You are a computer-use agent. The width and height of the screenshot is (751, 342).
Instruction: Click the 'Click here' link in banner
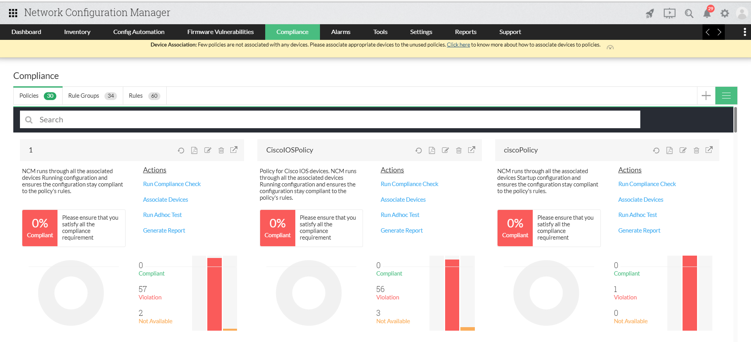tap(458, 45)
